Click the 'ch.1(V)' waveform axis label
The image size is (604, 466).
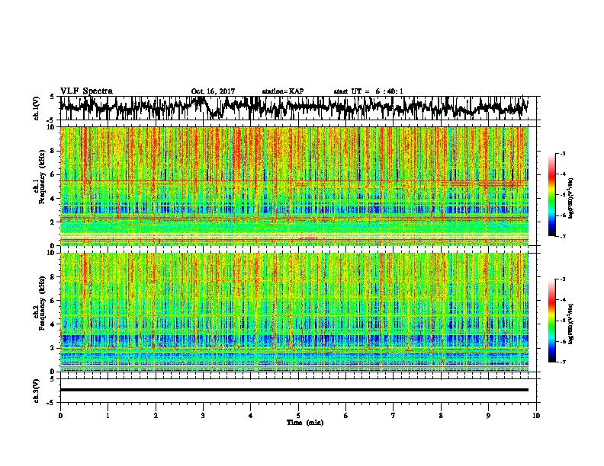click(x=37, y=108)
